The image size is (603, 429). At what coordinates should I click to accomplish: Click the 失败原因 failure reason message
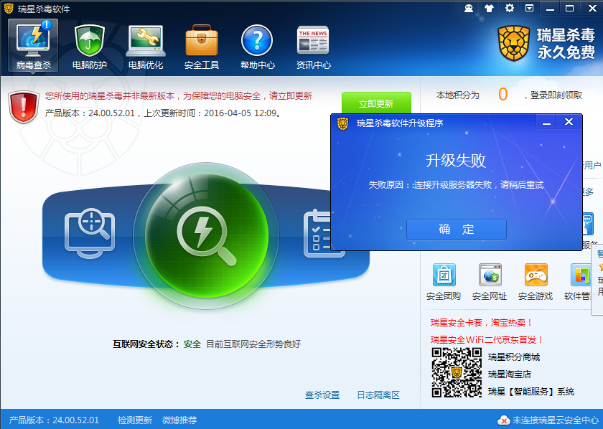click(x=456, y=185)
